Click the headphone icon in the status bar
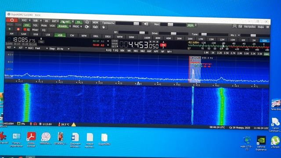The width and height of the screenshot is (281, 158). [35, 124]
